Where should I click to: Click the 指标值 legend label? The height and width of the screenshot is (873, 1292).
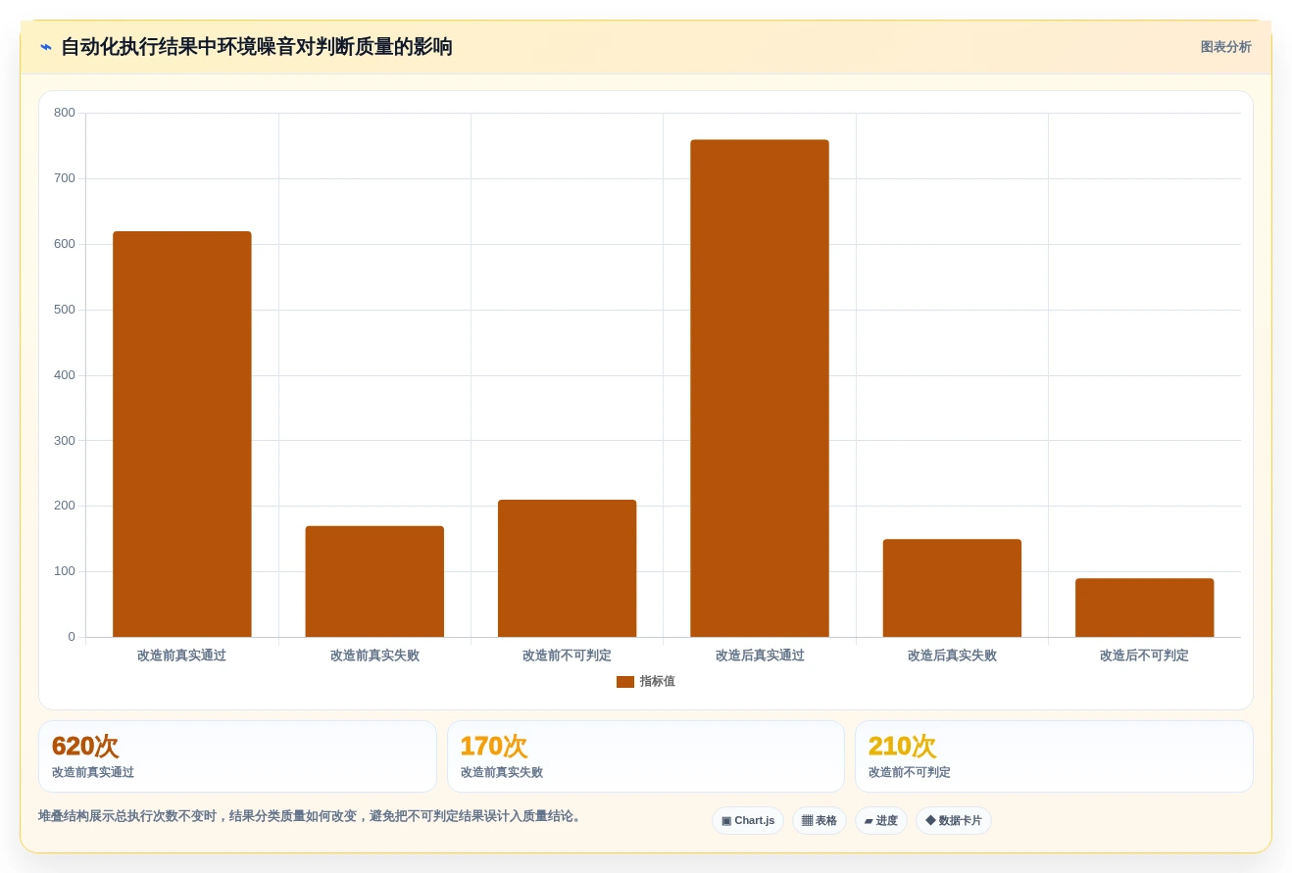(658, 682)
